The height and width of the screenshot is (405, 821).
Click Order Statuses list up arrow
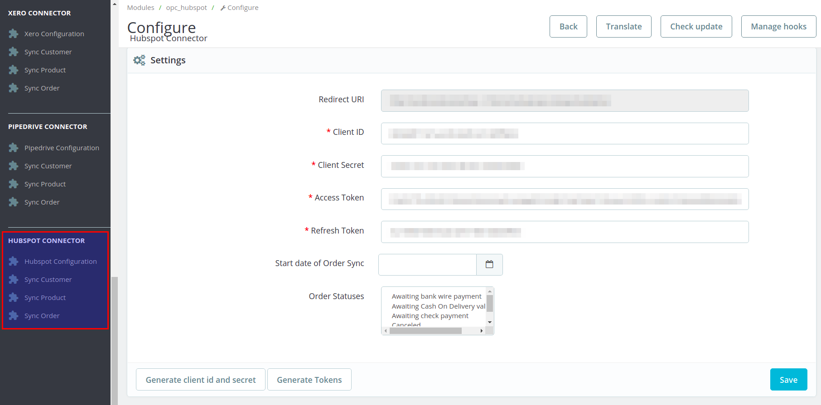490,291
